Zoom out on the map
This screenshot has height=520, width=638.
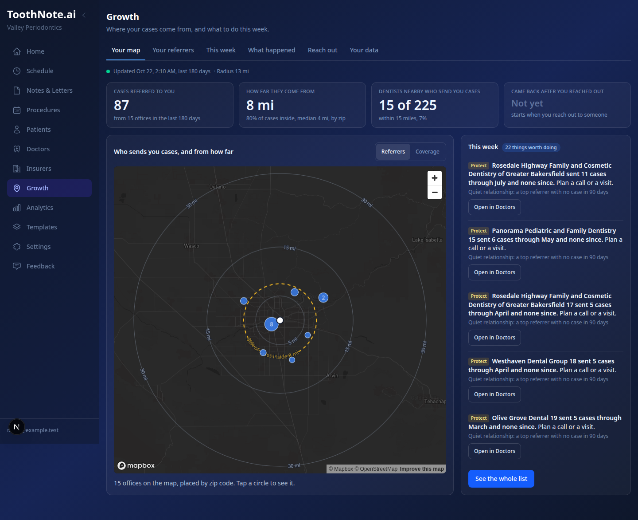coord(435,192)
